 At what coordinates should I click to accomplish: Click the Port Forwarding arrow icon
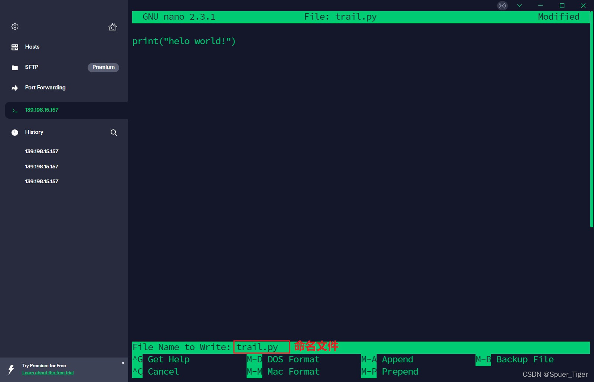click(15, 88)
